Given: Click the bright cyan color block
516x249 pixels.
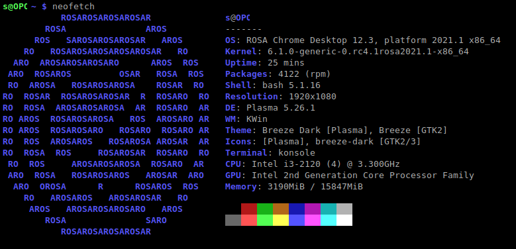Looking at the screenshot, I should coord(329,220).
